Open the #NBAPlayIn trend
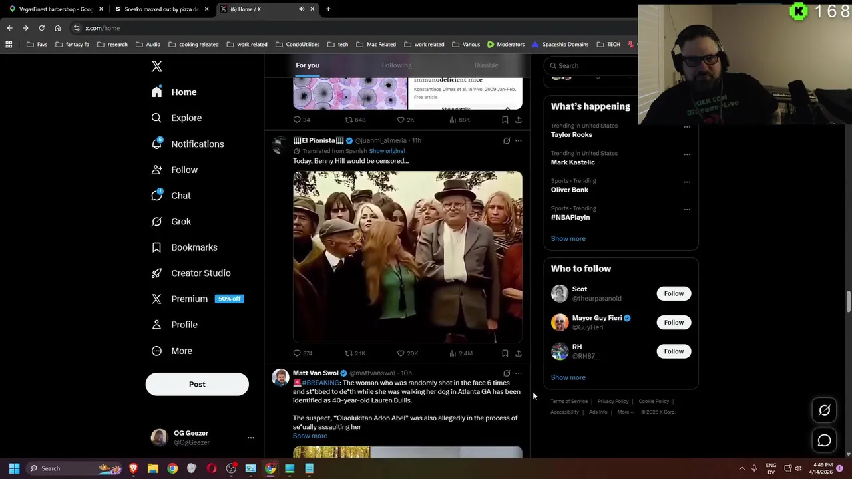This screenshot has height=479, width=852. point(570,217)
